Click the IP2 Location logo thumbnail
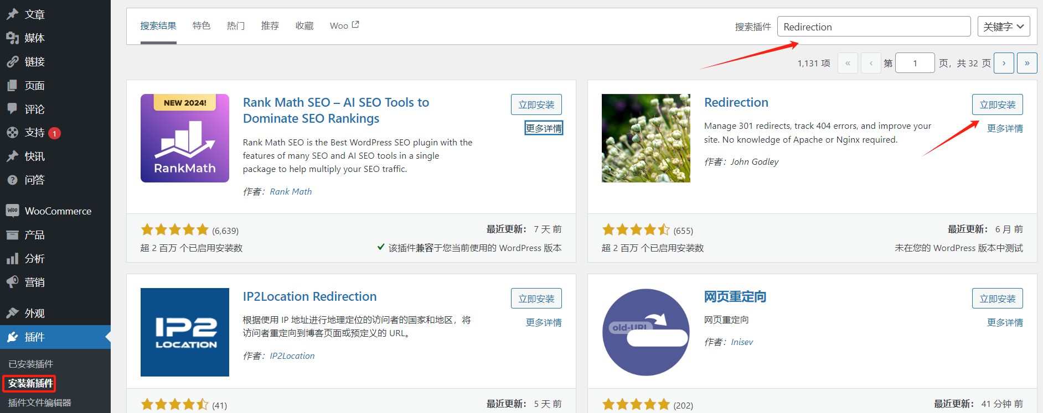The height and width of the screenshot is (413, 1043). click(185, 332)
